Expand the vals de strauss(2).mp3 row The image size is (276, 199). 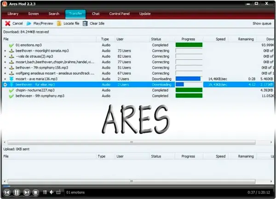point(5,56)
